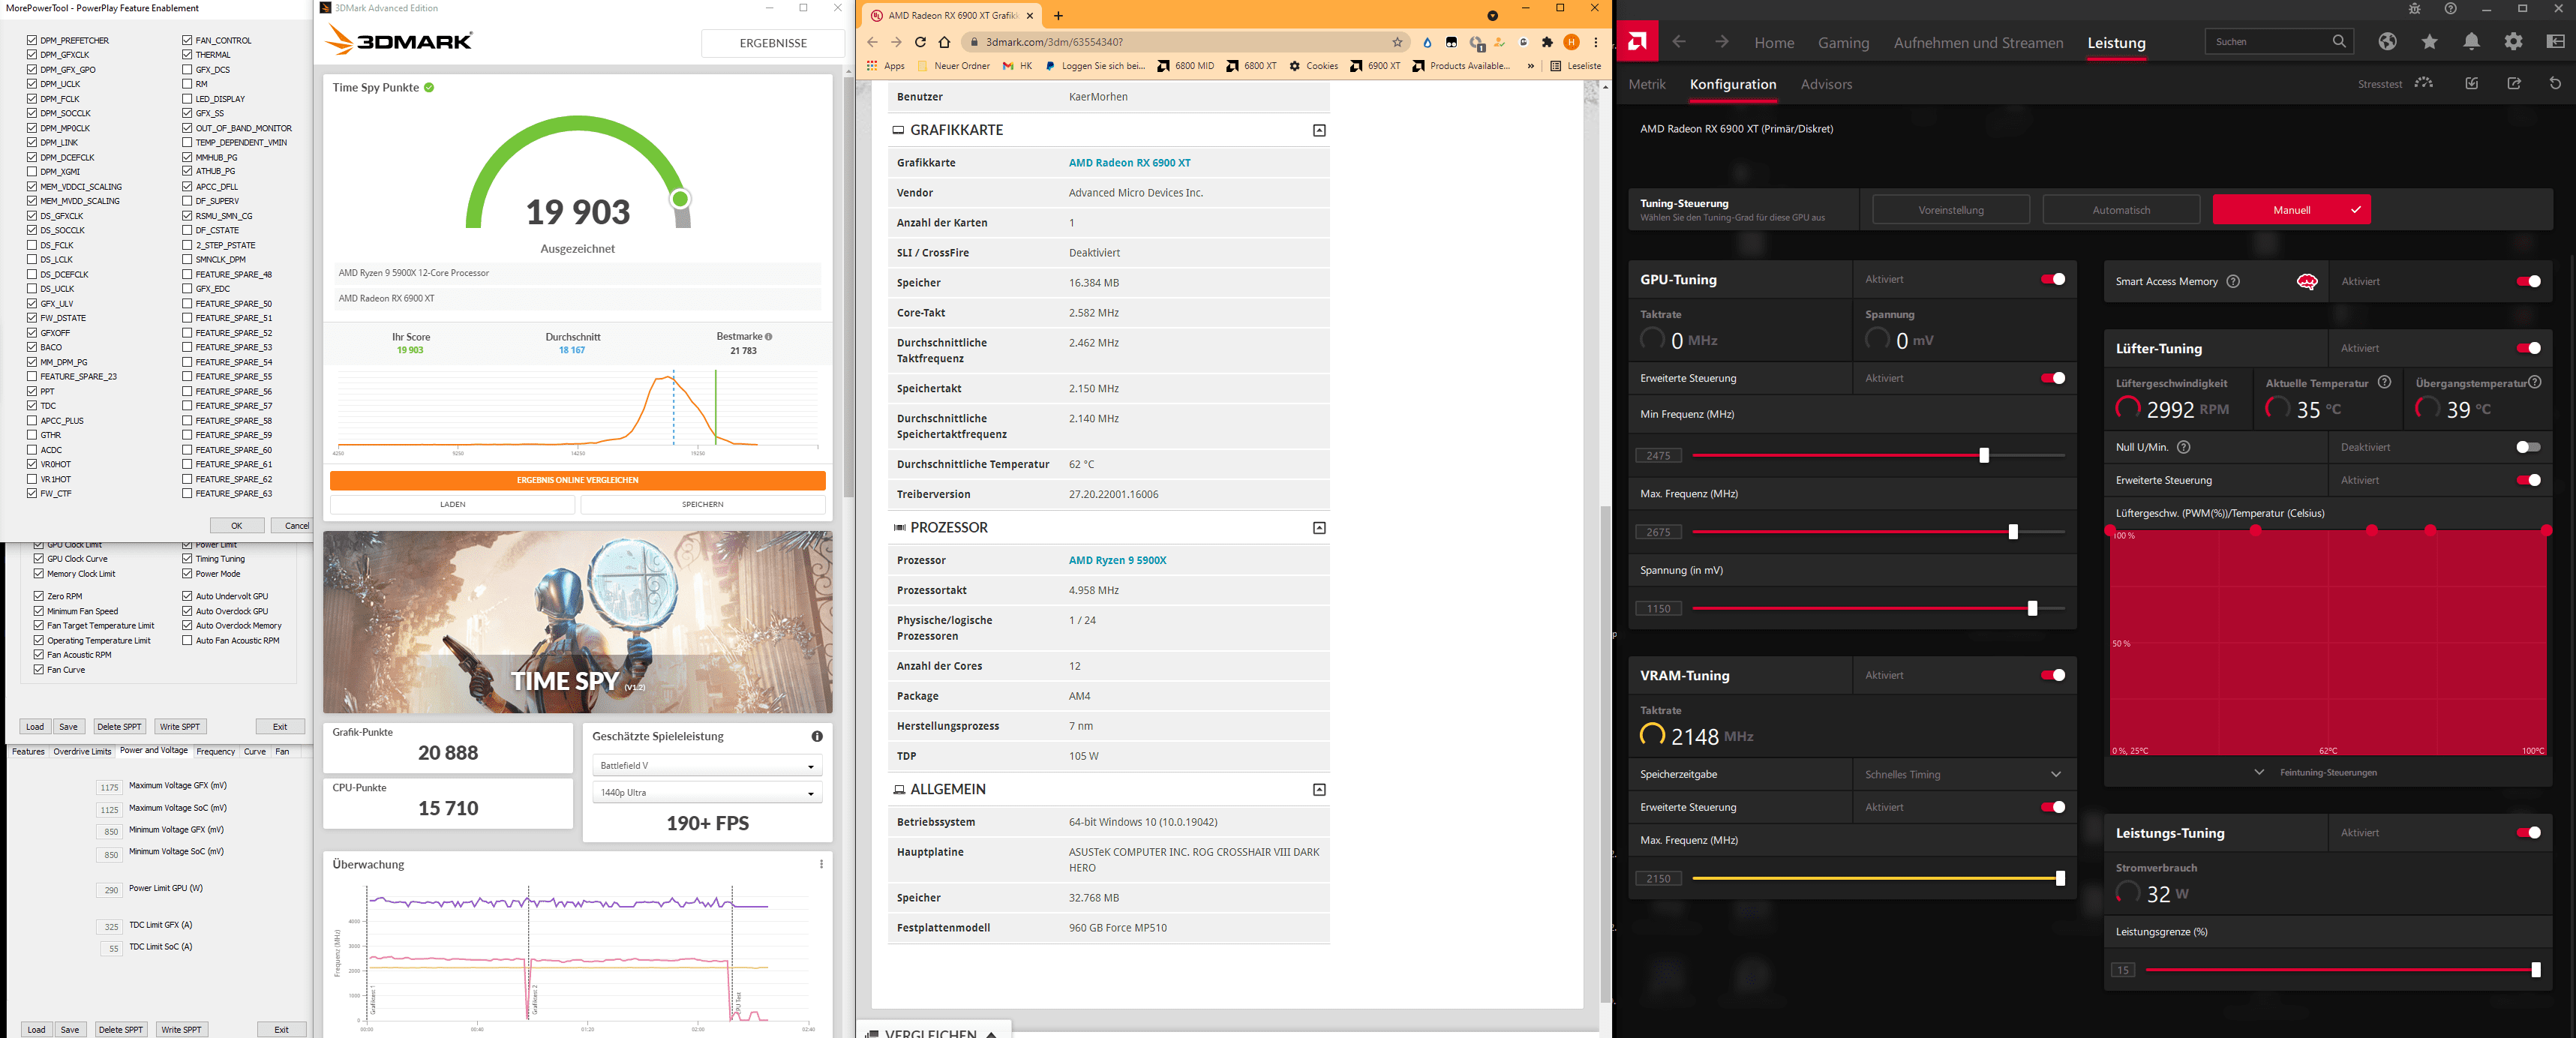Open Speicherzeitgabe Schnelles Timing dropdown
This screenshot has width=2576, height=1038.
coord(1963,774)
